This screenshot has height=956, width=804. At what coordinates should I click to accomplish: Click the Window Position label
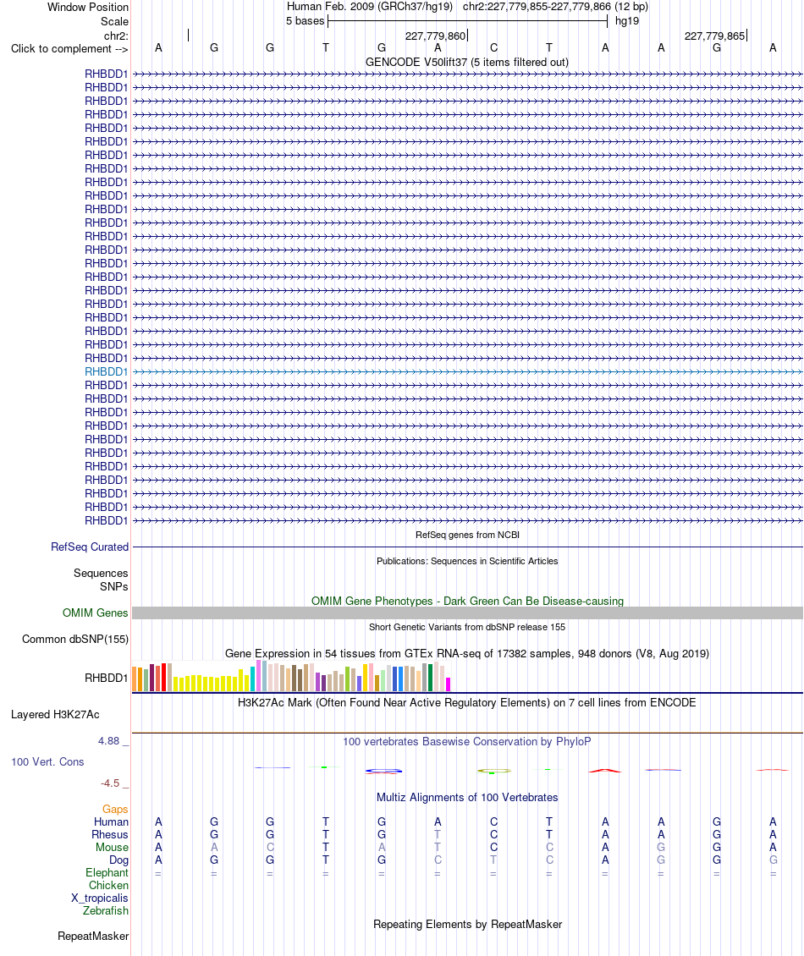pyautogui.click(x=88, y=8)
